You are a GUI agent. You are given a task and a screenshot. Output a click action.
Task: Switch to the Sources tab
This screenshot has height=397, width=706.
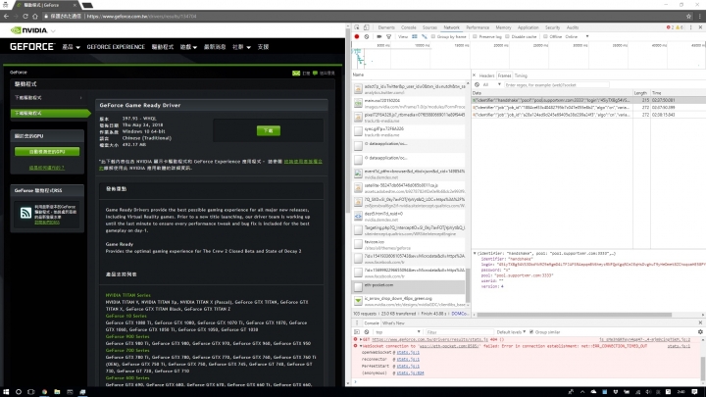pyautogui.click(x=429, y=27)
